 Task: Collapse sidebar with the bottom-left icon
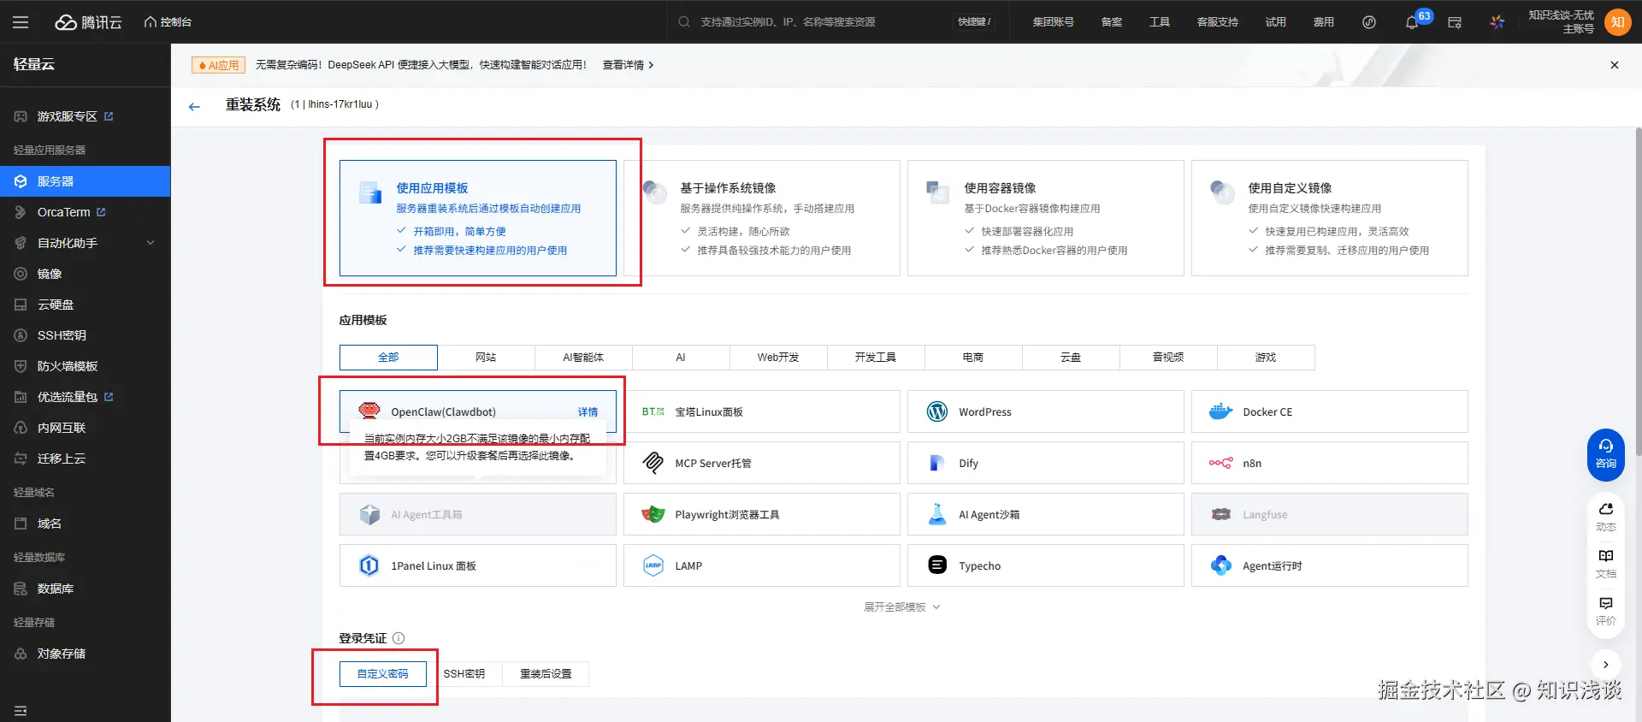pyautogui.click(x=21, y=710)
